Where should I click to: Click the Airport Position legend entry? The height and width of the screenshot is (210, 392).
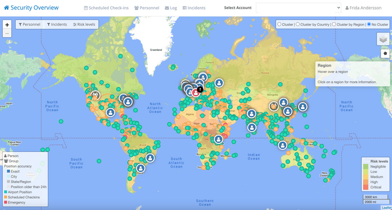tap(18, 192)
